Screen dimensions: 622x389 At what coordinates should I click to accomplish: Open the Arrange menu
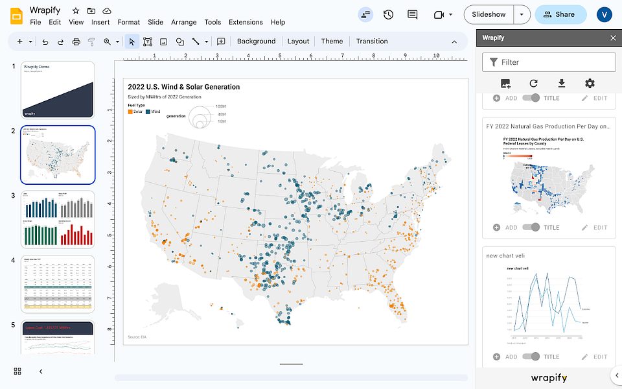click(x=183, y=22)
